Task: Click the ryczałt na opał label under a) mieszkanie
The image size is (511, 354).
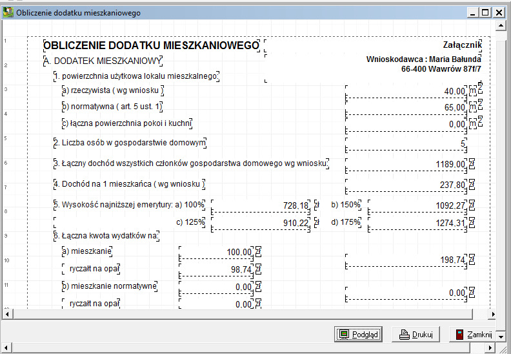Action: (91, 269)
